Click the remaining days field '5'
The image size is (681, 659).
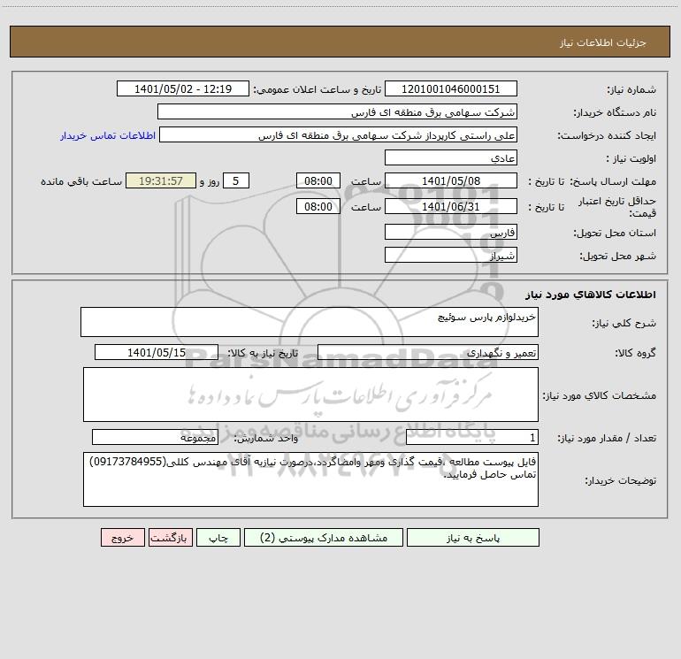236,180
